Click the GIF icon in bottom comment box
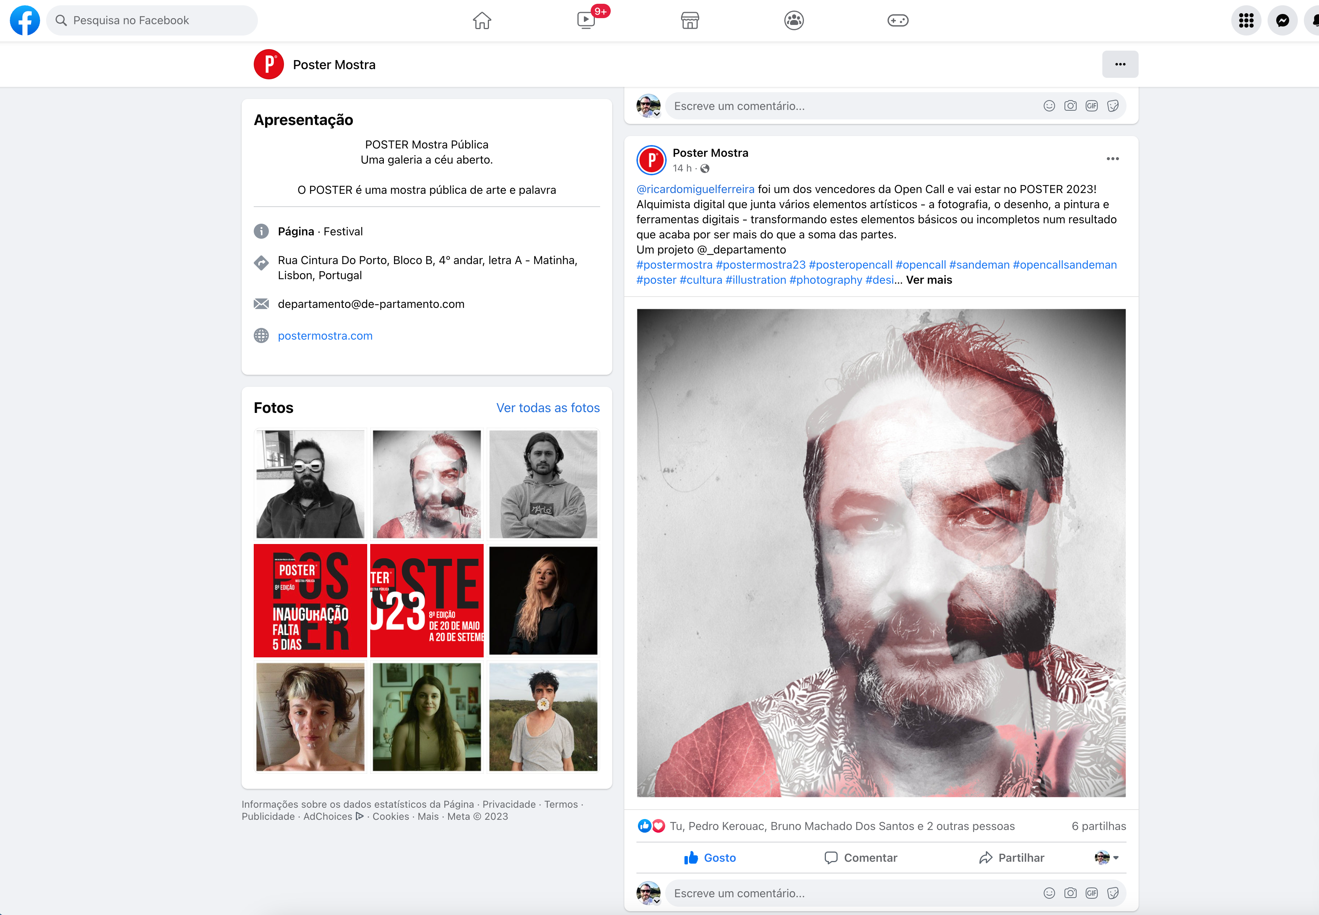 click(x=1091, y=893)
